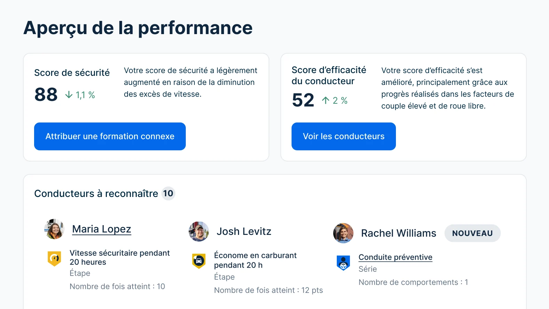The image size is (549, 309).
Task: Open the Maria Lopez link
Action: pos(101,229)
